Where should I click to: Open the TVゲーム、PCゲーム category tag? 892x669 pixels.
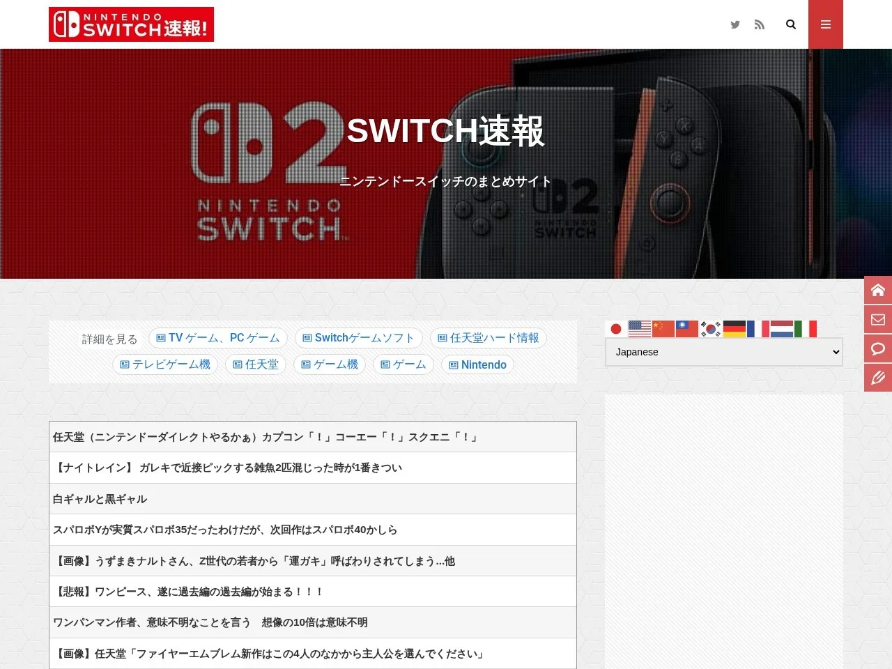[x=218, y=338]
